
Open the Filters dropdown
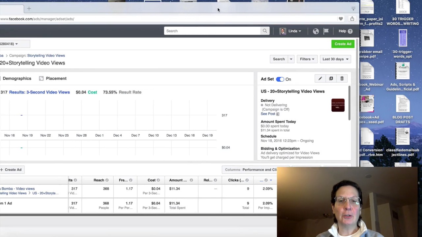coord(307,59)
